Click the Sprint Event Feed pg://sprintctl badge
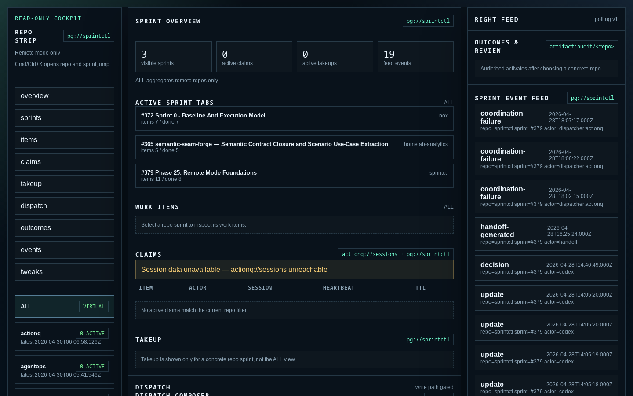Screen dimensions: 633x396 pyautogui.click(x=593, y=98)
